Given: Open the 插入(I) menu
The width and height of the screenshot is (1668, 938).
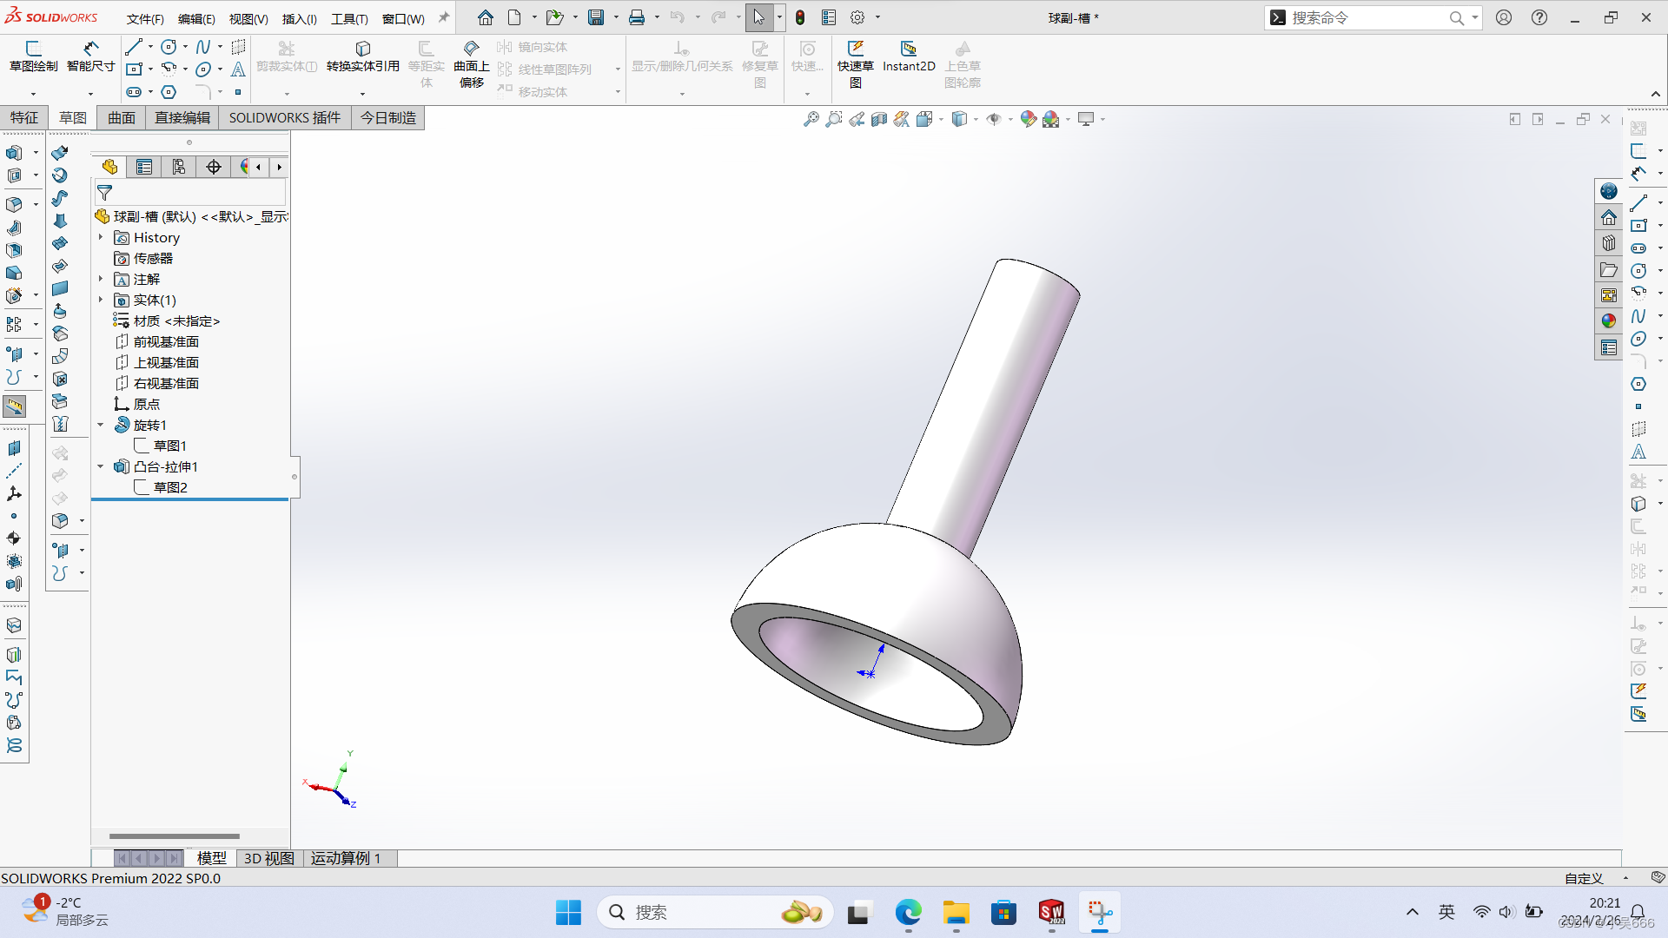Looking at the screenshot, I should tap(300, 18).
